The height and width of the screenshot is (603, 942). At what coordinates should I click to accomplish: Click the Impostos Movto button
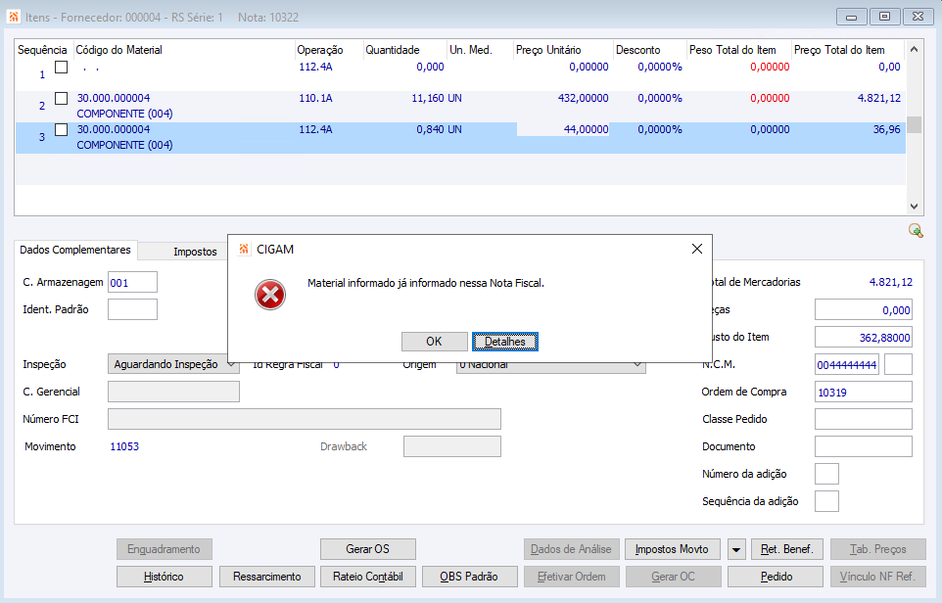(x=673, y=549)
